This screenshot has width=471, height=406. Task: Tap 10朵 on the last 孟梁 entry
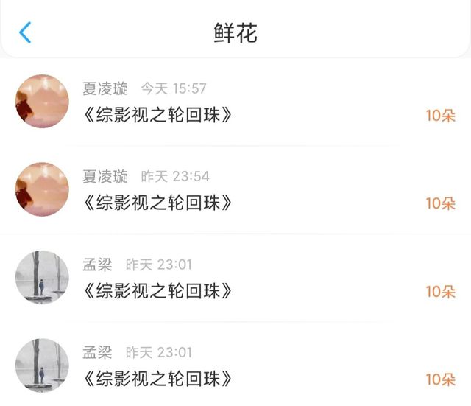click(x=440, y=379)
